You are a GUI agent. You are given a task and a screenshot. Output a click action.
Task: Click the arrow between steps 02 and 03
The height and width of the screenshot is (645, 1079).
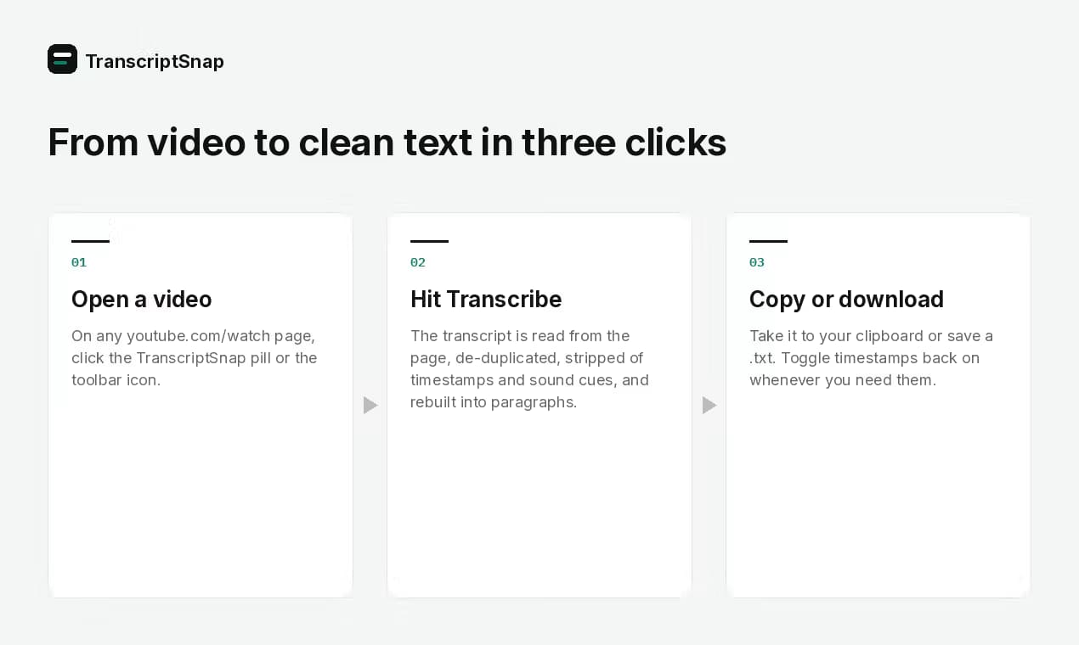(x=709, y=405)
